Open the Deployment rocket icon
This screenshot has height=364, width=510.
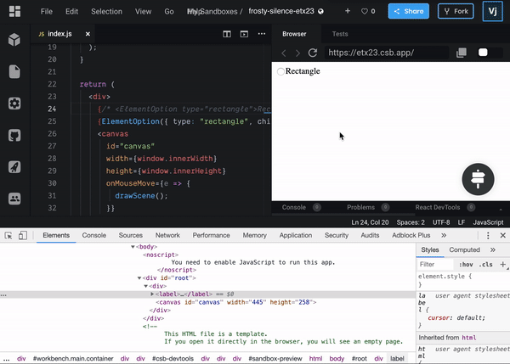tap(14, 167)
